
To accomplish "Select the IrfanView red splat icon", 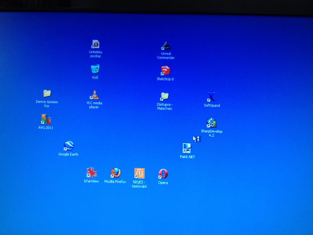I will point(91,172).
